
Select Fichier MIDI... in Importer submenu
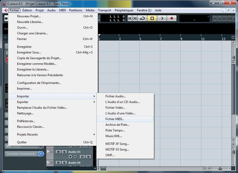125,119
